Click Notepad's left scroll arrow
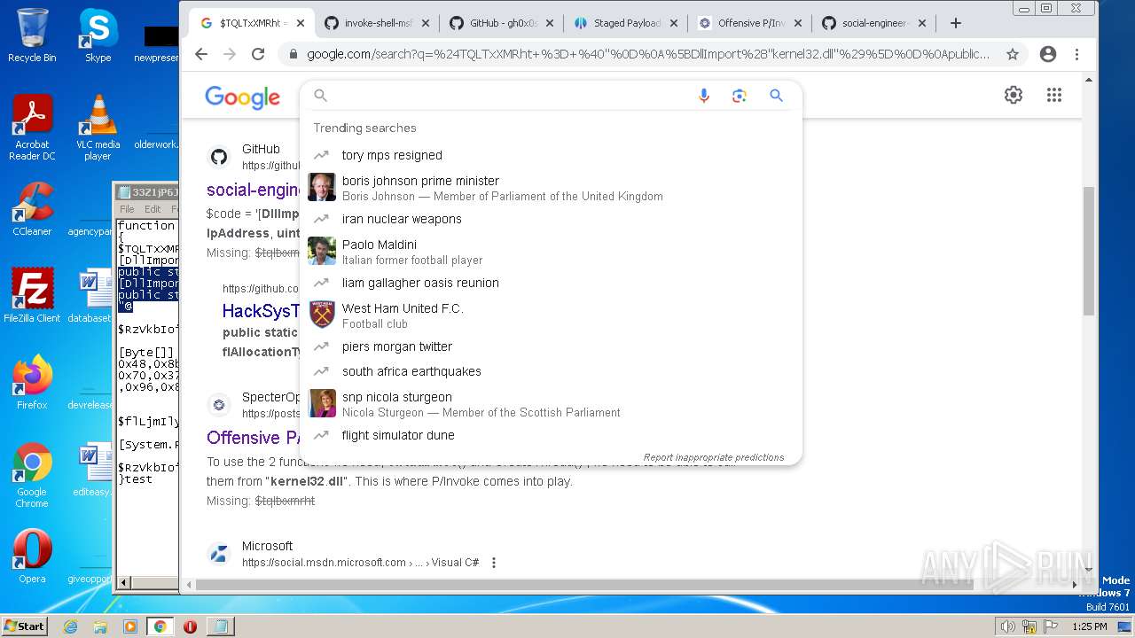The width and height of the screenshot is (1135, 638). [124, 582]
